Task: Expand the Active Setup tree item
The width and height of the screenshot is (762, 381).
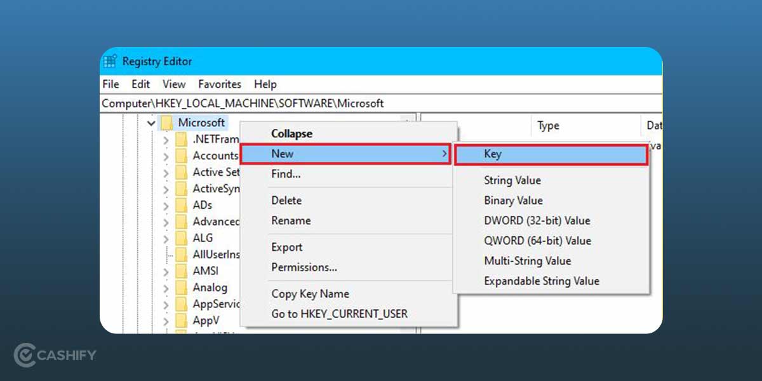Action: 164,172
